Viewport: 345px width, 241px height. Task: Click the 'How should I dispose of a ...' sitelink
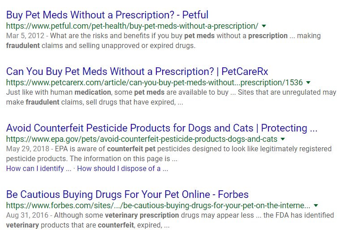[x=122, y=169]
